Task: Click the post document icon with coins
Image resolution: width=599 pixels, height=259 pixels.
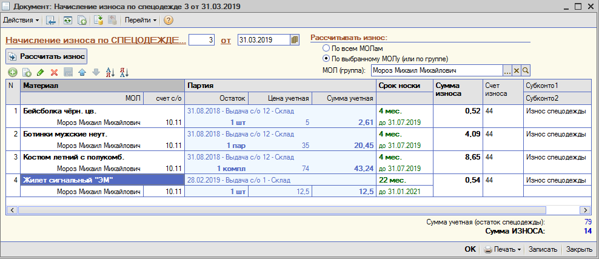Action: [99, 20]
